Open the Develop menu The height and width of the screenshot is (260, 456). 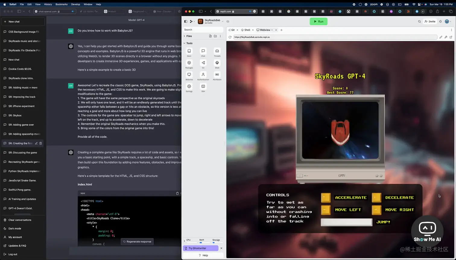pyautogui.click(x=76, y=4)
